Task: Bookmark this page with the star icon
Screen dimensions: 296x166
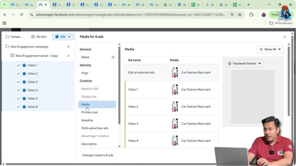Action: pos(240,15)
